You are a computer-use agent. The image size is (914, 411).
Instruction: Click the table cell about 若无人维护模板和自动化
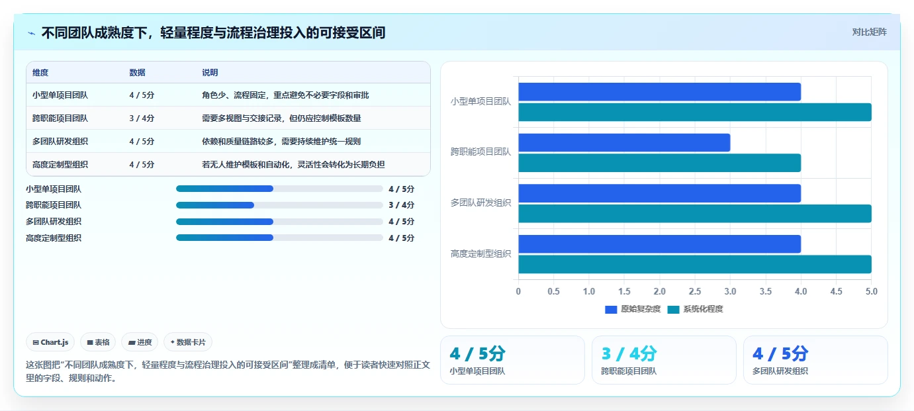click(293, 165)
